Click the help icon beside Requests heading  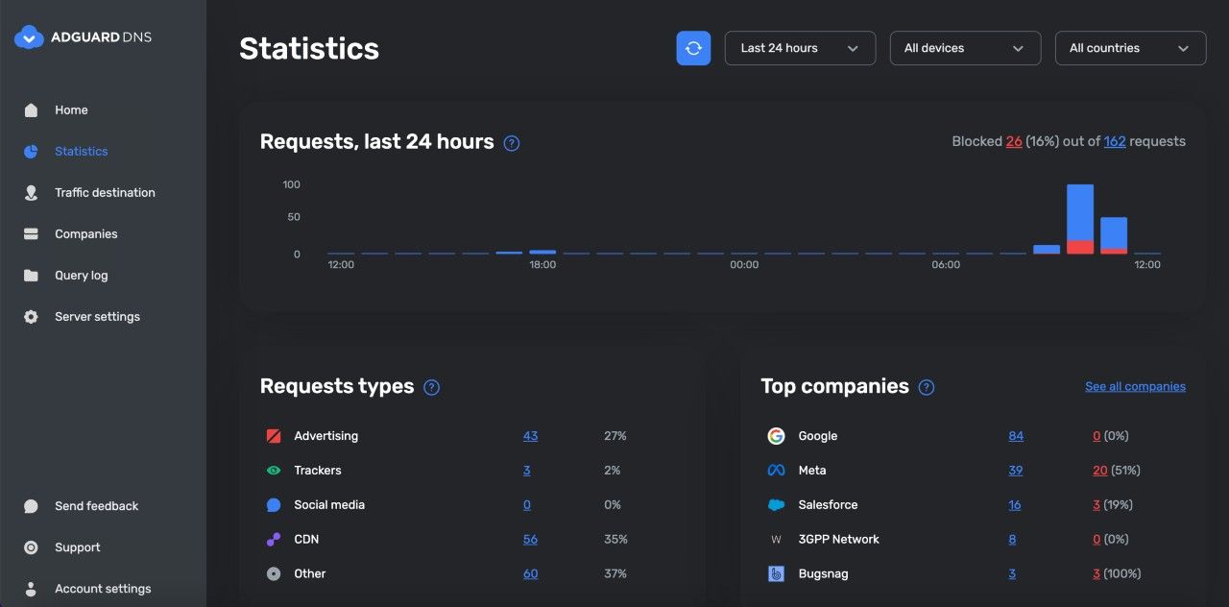[x=512, y=143]
